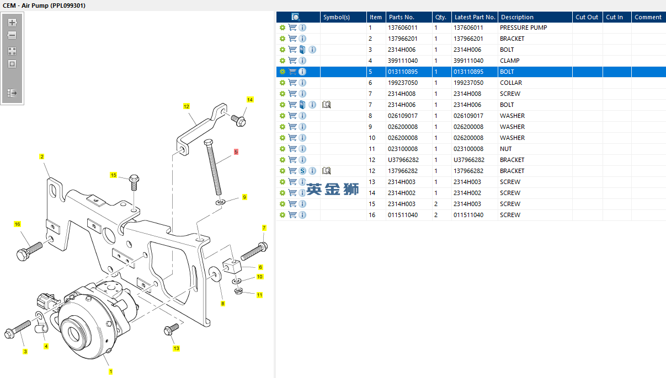The image size is (666, 378).
Task: Select the highlighted callout 5 in diagram
Action: [236, 152]
